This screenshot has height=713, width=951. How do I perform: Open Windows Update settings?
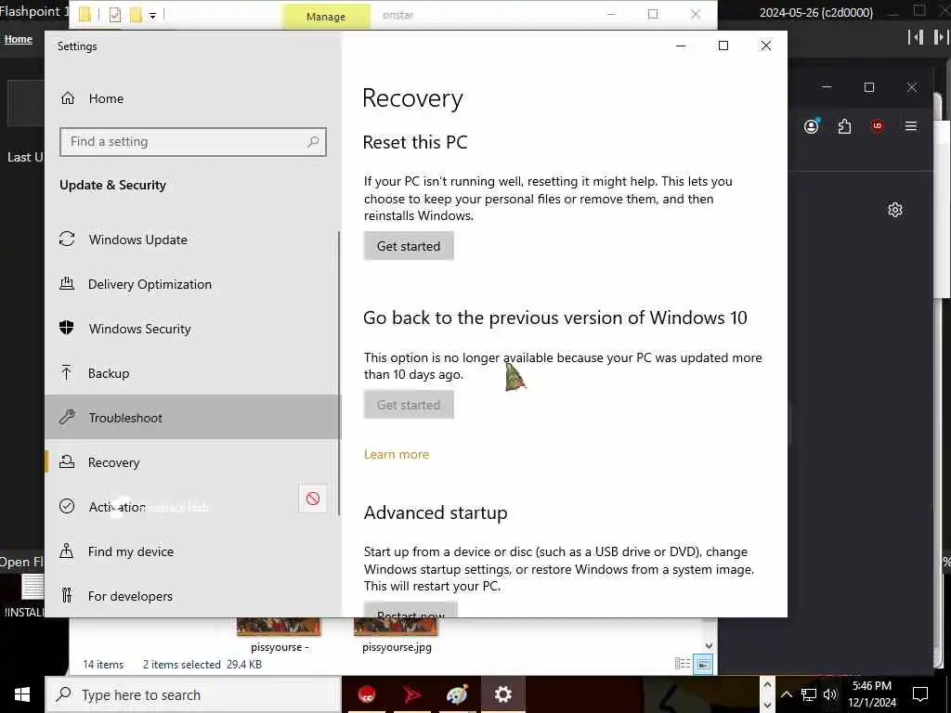[x=192, y=240]
